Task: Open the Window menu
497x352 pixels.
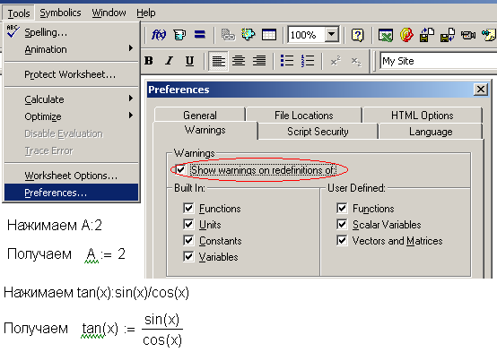Action: tap(109, 13)
